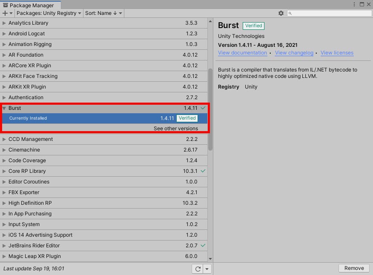
Task: Click Verified label in Currently Installed row
Action: 187,118
